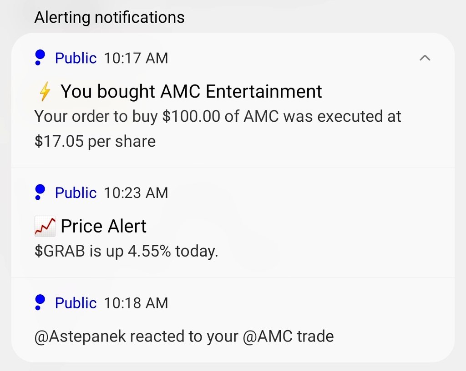Tap the AMC order executed details text
The height and width of the screenshot is (371, 466).
(218, 129)
